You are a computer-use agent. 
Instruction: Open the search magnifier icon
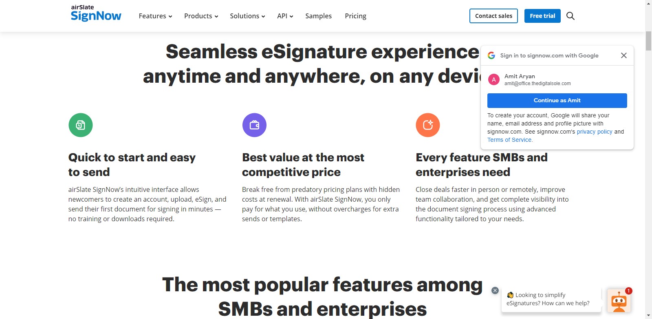pyautogui.click(x=570, y=16)
